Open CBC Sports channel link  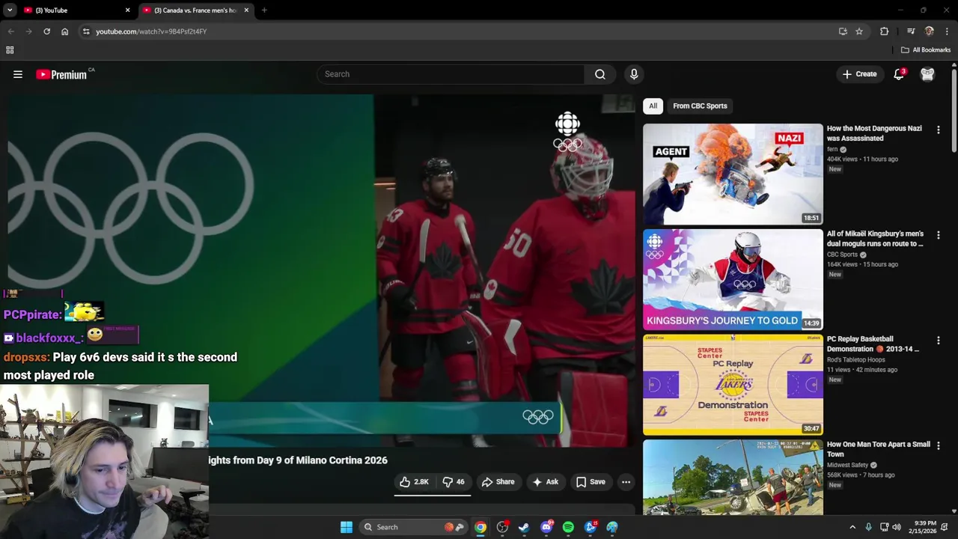(842, 255)
